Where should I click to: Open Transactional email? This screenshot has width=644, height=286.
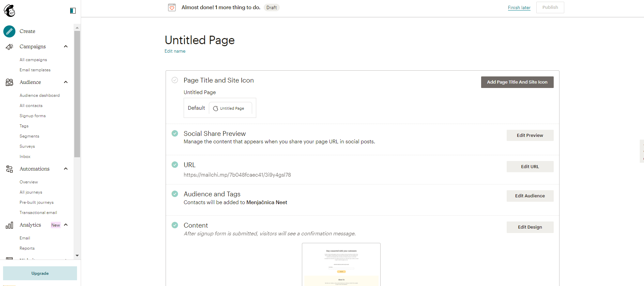coord(38,213)
